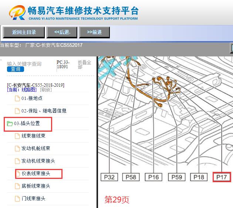Click the page icon beside 线束接线束
Image resolution: width=233 pixels, height=208 pixels.
coord(17,136)
